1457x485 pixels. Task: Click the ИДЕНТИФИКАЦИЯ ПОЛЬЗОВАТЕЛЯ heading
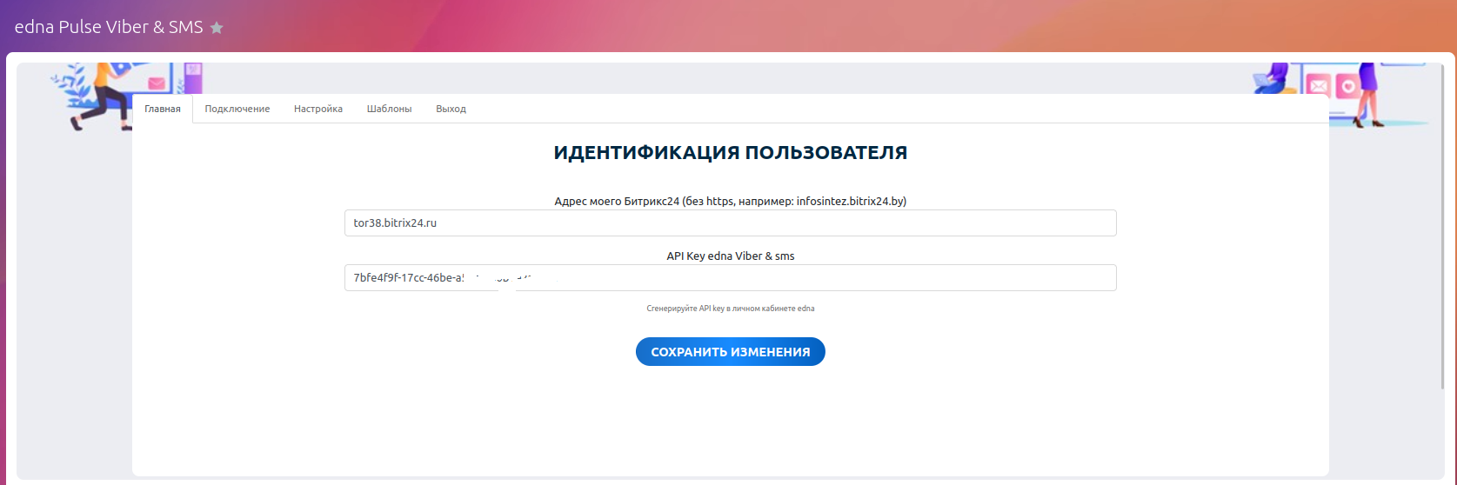click(731, 153)
